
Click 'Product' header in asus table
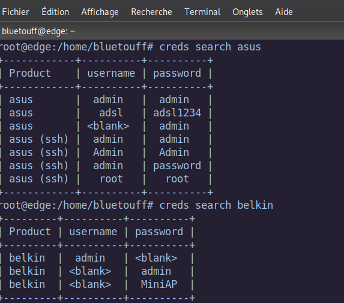pyautogui.click(x=30, y=73)
